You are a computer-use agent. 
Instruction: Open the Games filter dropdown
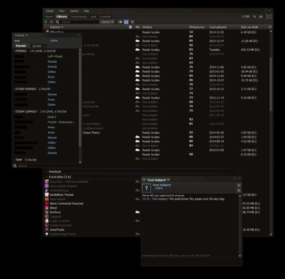pos(107,22)
